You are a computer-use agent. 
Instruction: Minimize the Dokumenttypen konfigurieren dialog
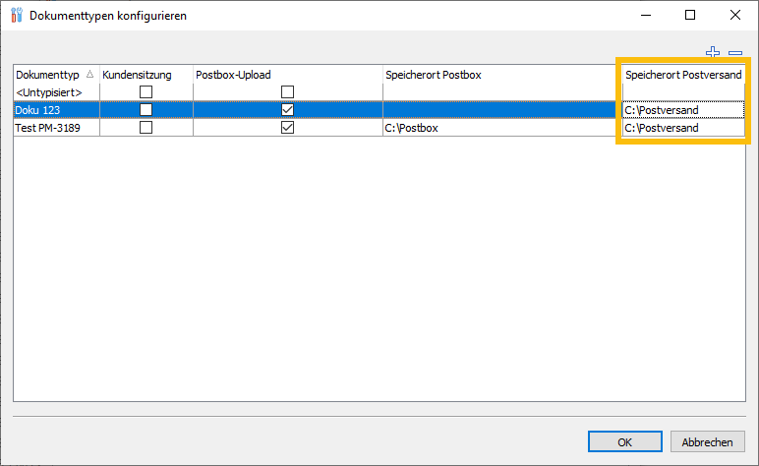[x=645, y=16]
